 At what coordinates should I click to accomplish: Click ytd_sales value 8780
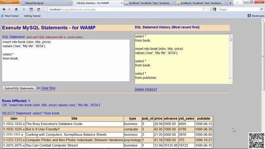[186, 129]
